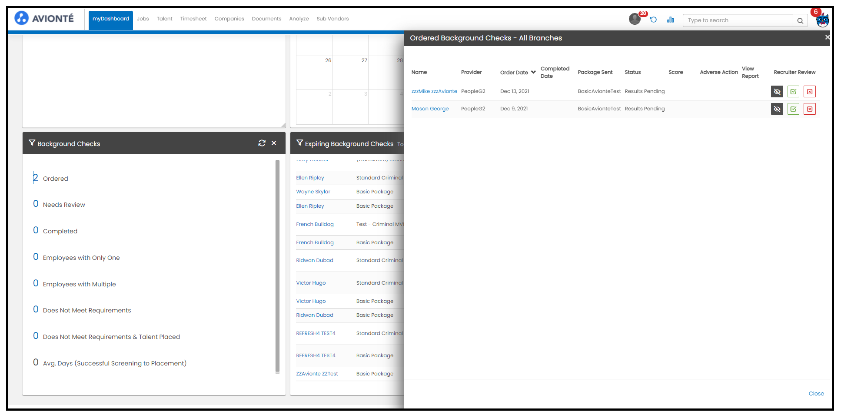
Task: Click the Close link in panel footer
Action: (x=816, y=393)
